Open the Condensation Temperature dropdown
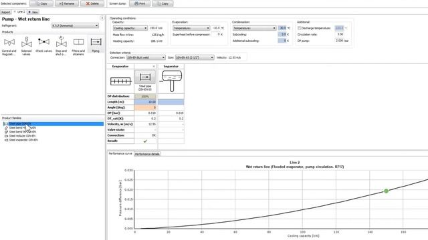Image resolution: width=428 pixels, height=240 pixels. click(254, 28)
